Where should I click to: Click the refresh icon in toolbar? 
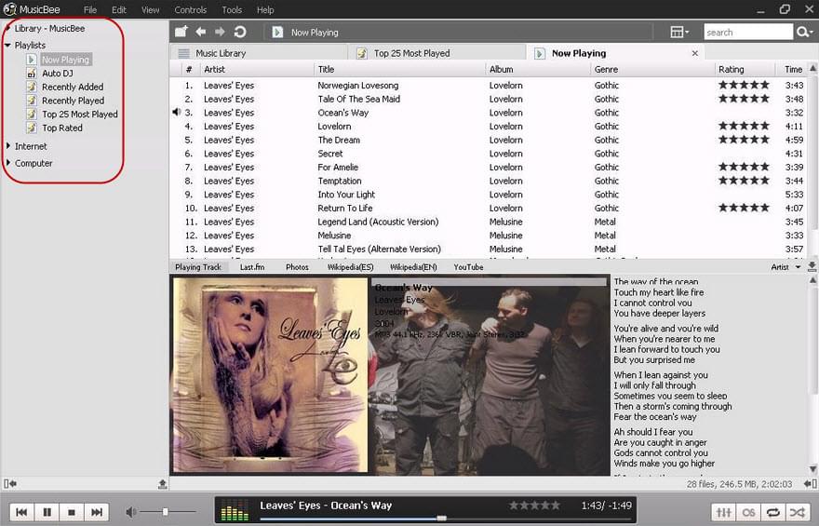pos(240,33)
